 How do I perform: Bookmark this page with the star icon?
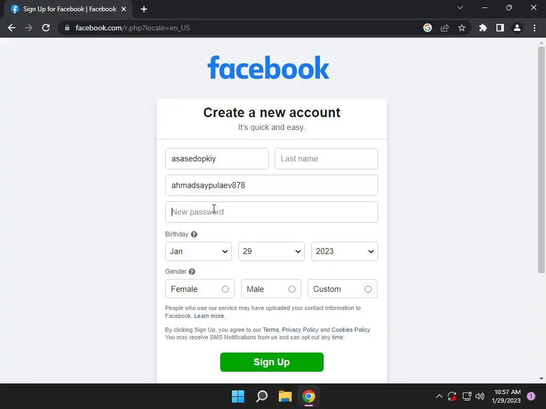[462, 28]
